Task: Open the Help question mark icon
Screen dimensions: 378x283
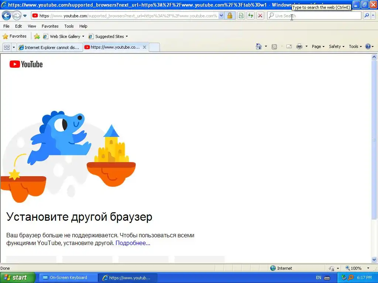Action: 369,46
